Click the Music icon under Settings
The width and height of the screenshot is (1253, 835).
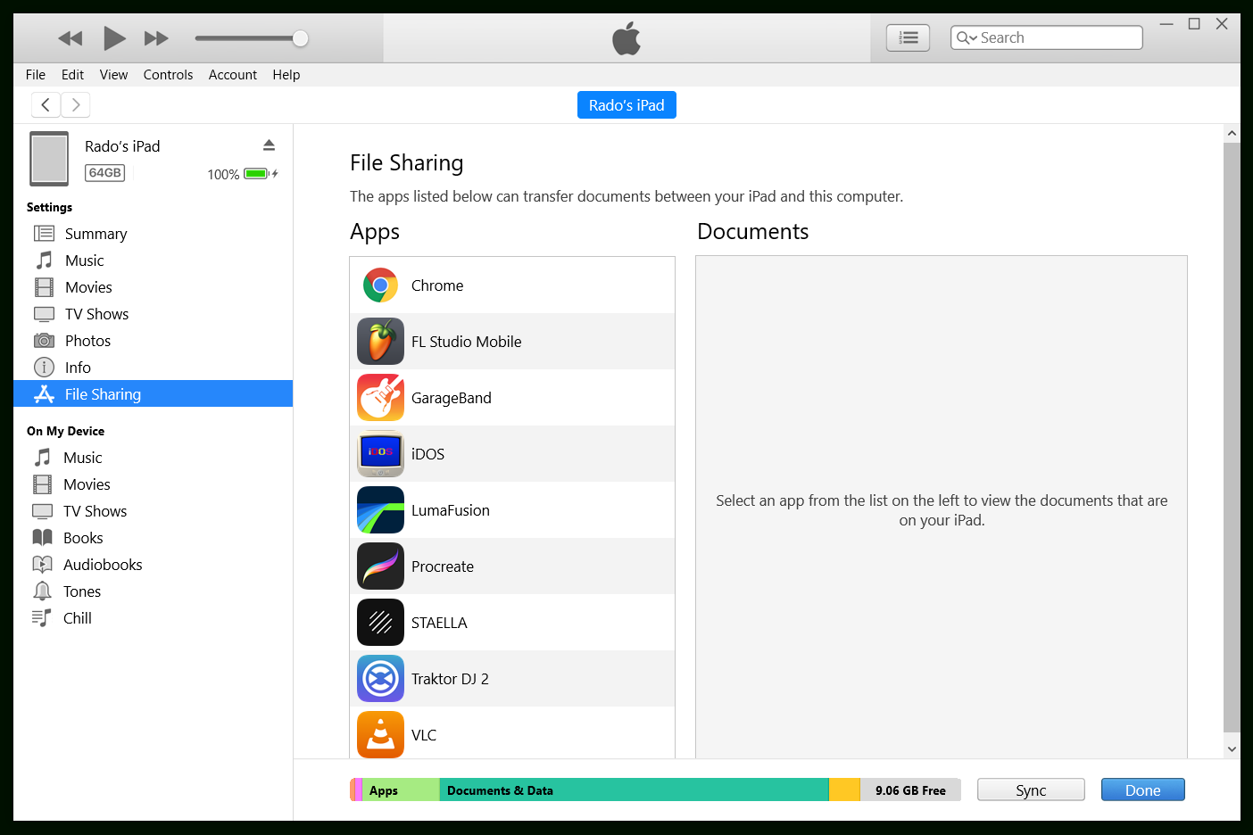click(x=44, y=260)
